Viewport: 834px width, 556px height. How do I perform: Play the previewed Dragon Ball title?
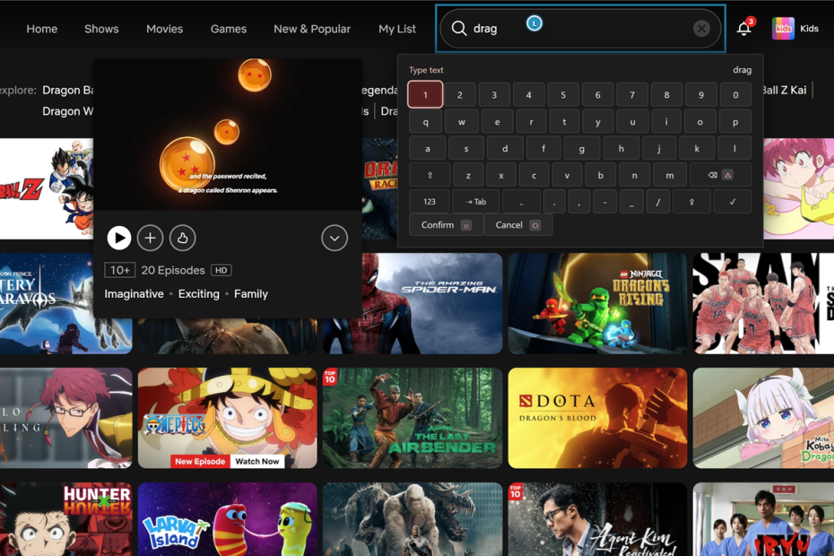(119, 238)
